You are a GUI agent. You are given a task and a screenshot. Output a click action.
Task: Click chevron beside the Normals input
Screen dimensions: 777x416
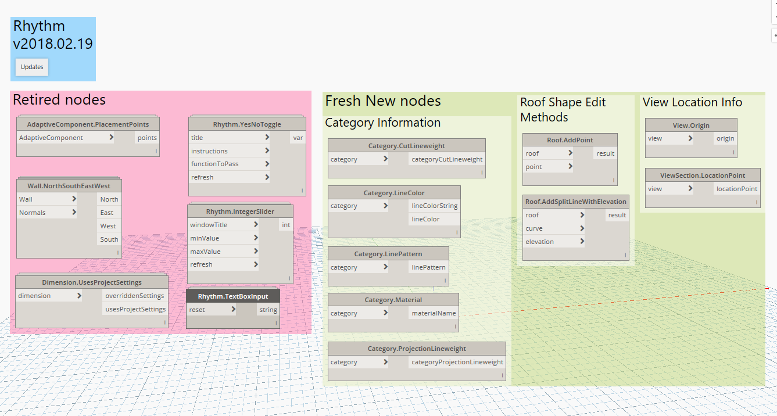pos(74,213)
